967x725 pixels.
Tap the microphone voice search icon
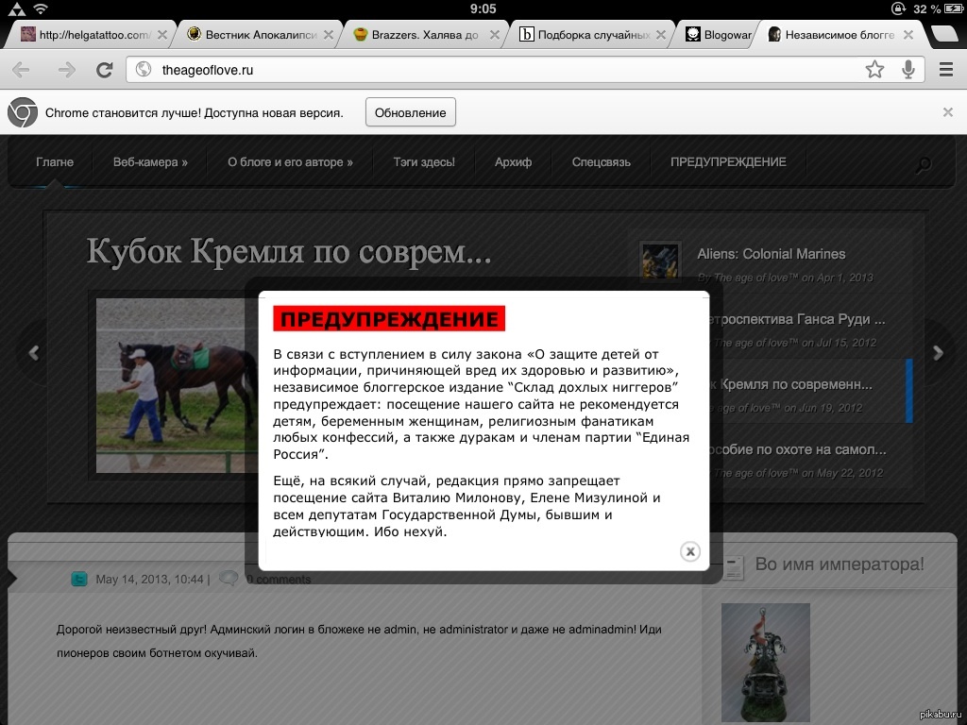pos(908,70)
